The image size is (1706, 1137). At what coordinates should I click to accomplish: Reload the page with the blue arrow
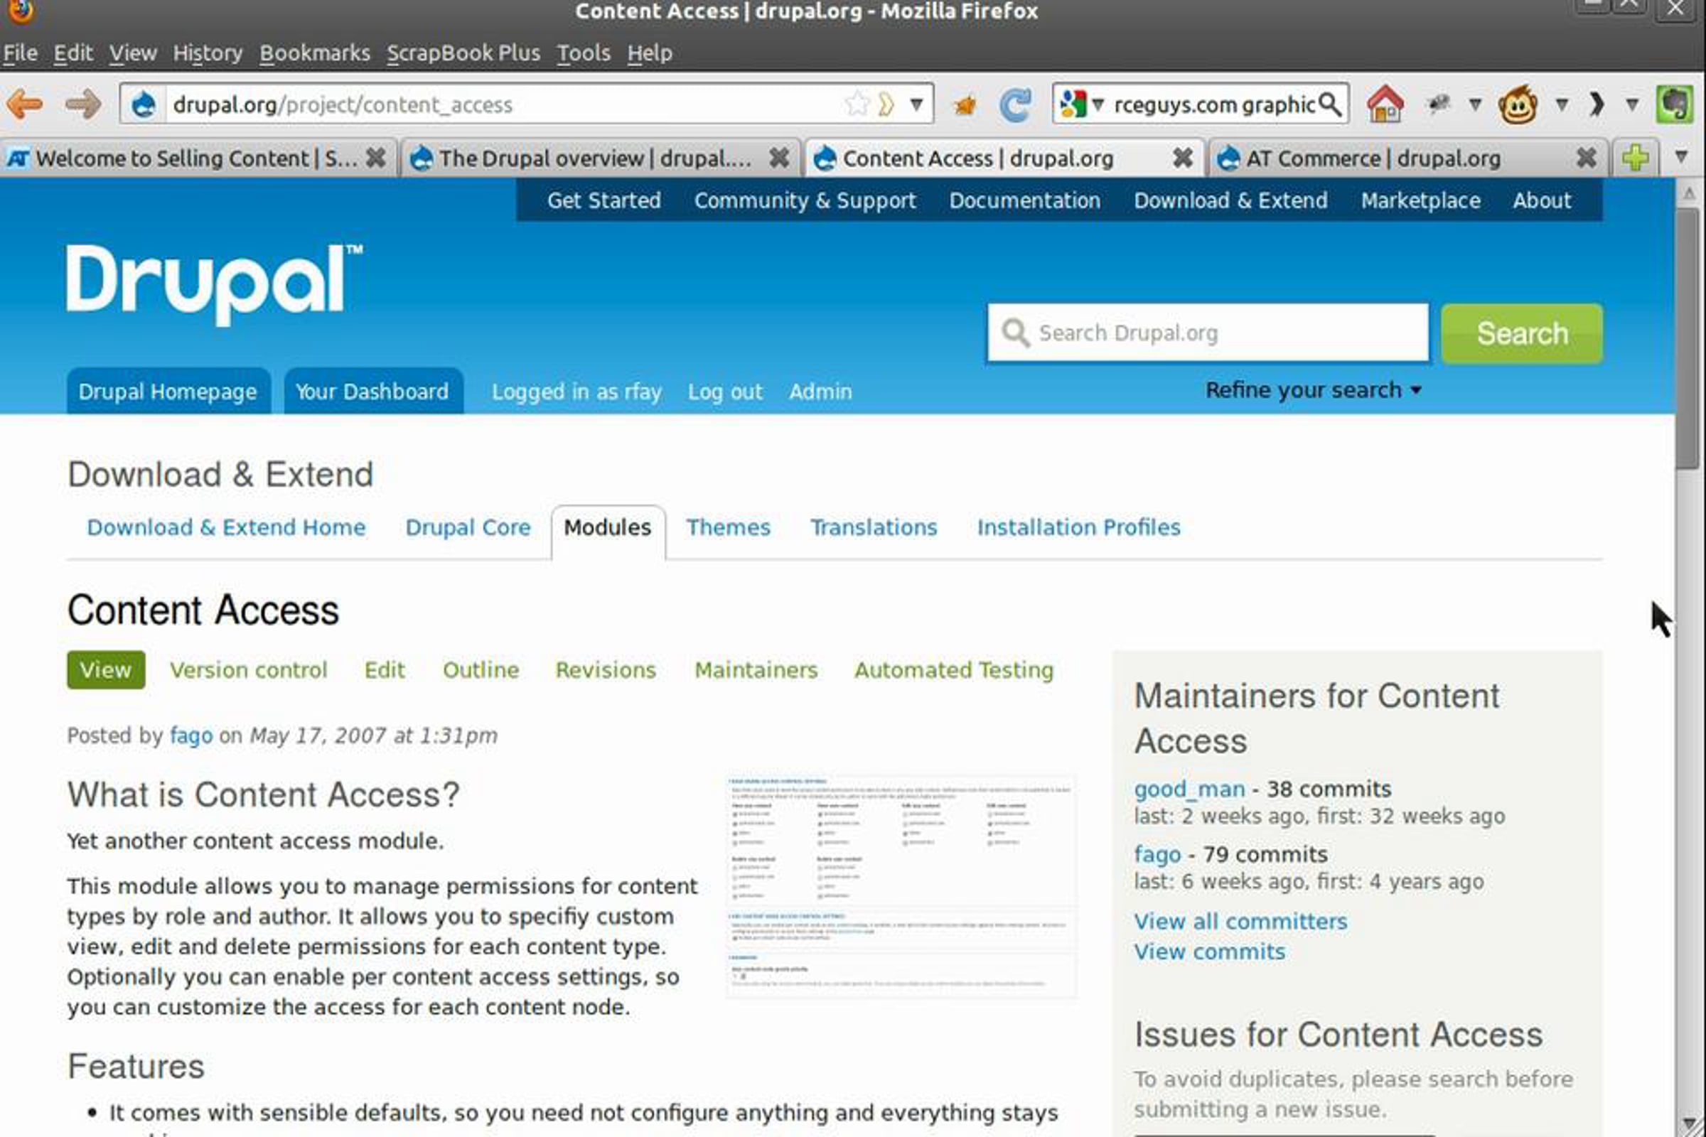[1015, 105]
